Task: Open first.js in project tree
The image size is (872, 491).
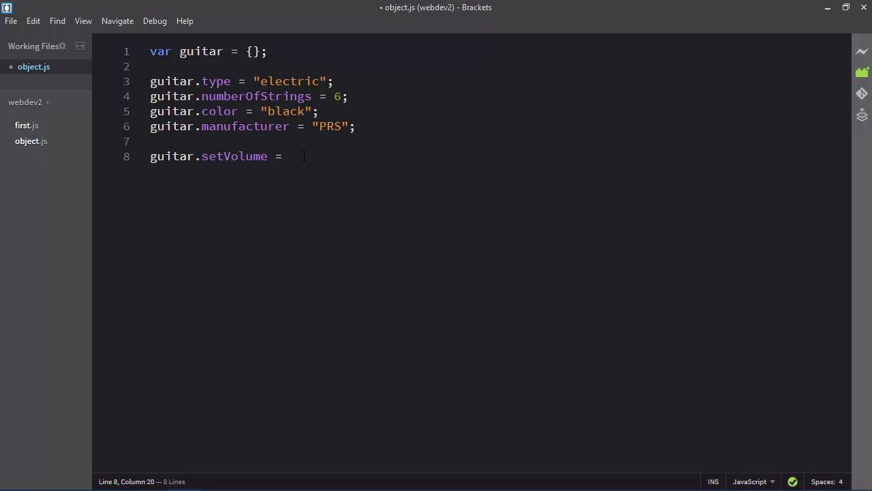Action: (x=27, y=125)
